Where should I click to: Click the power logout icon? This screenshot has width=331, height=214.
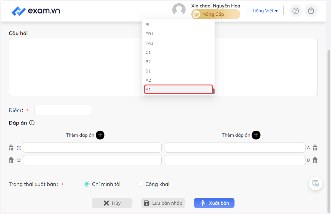tap(311, 11)
